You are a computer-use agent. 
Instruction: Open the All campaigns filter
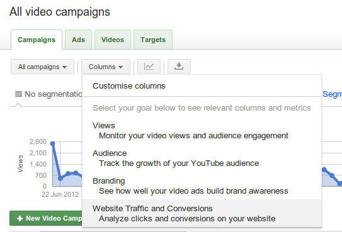point(43,67)
